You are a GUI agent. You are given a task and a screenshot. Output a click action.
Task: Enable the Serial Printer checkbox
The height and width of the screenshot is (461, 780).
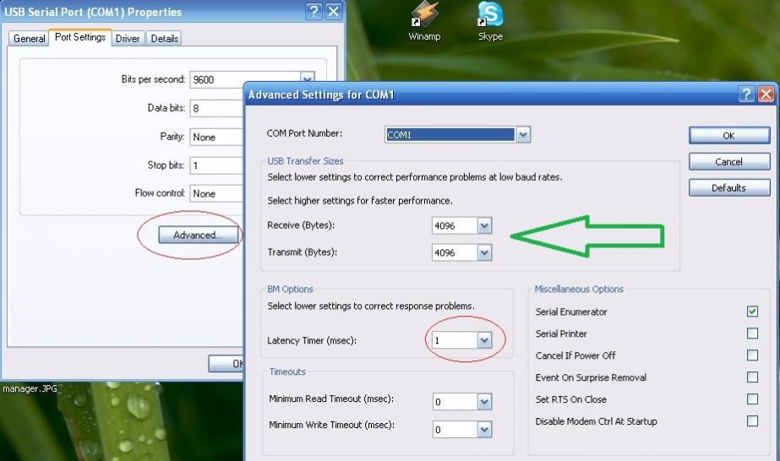(752, 334)
